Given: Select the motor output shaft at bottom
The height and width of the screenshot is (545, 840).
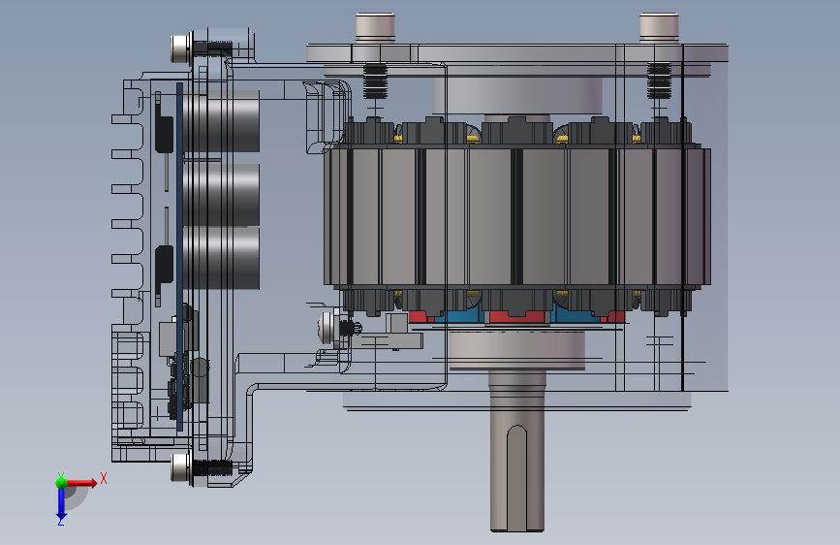Looking at the screenshot, I should (x=517, y=451).
